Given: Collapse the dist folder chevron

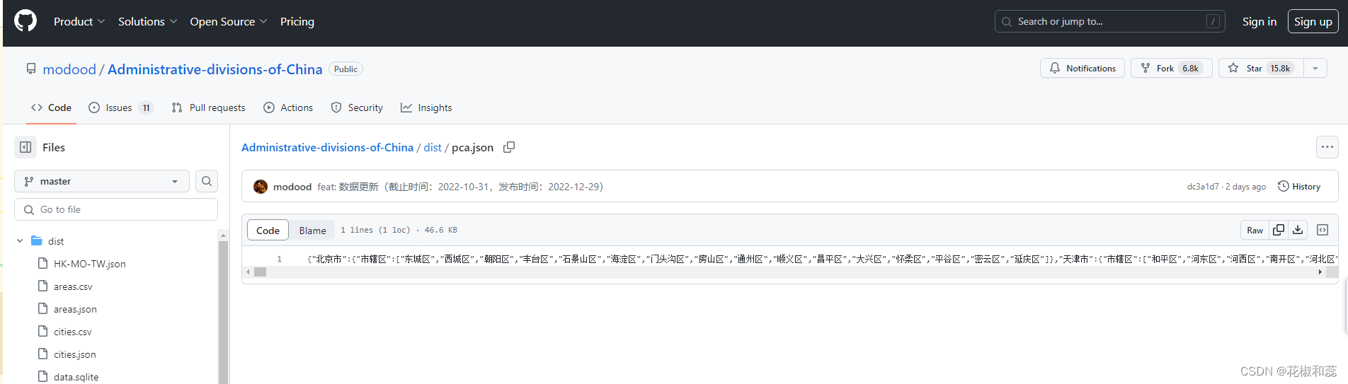Looking at the screenshot, I should pos(20,241).
